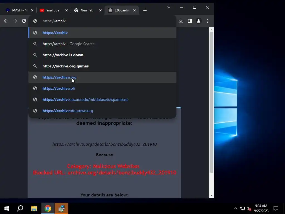Go back using the browser back arrow
The height and width of the screenshot is (214, 285).
click(x=6, y=21)
